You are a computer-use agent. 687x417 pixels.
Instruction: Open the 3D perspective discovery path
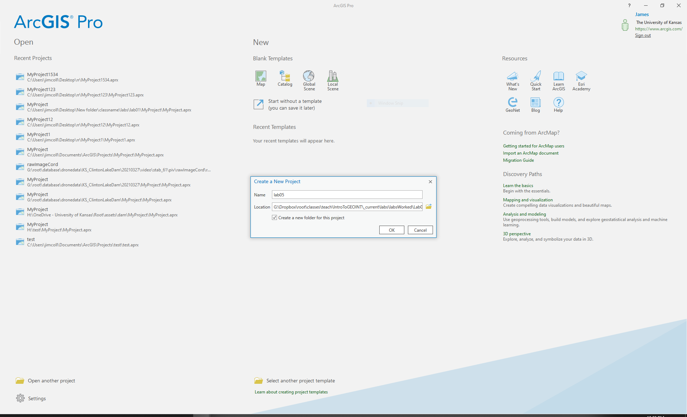[517, 234]
